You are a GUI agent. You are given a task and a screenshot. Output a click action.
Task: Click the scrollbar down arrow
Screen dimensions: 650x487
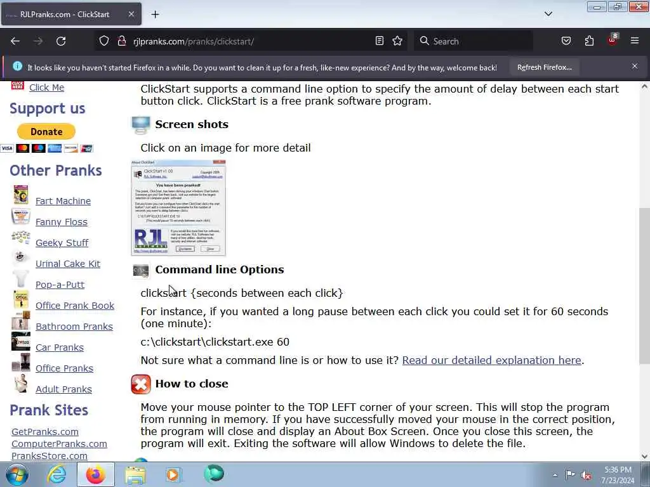(x=644, y=457)
